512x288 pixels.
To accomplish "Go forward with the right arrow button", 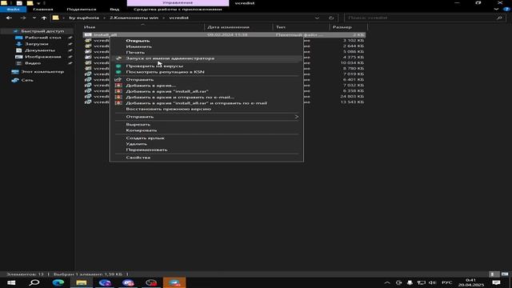I will [x=23, y=18].
